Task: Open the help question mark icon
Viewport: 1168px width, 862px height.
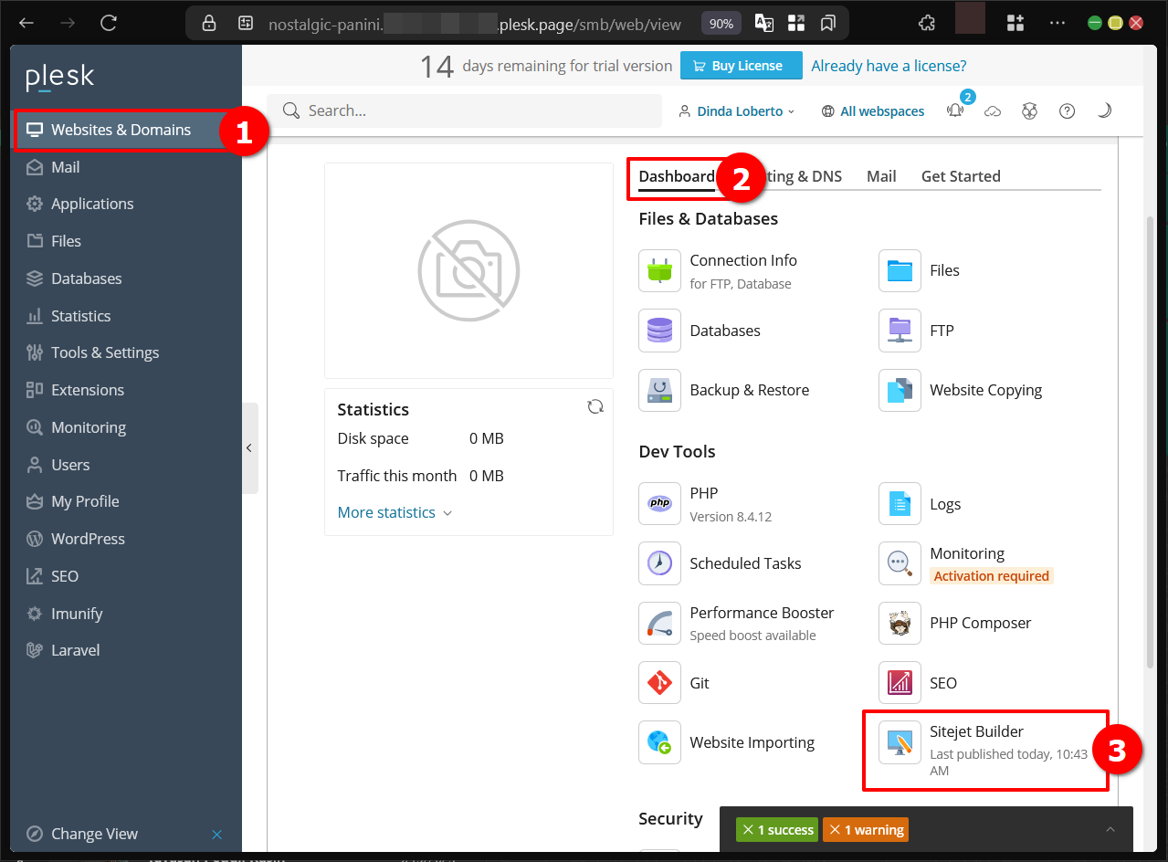Action: (x=1067, y=110)
